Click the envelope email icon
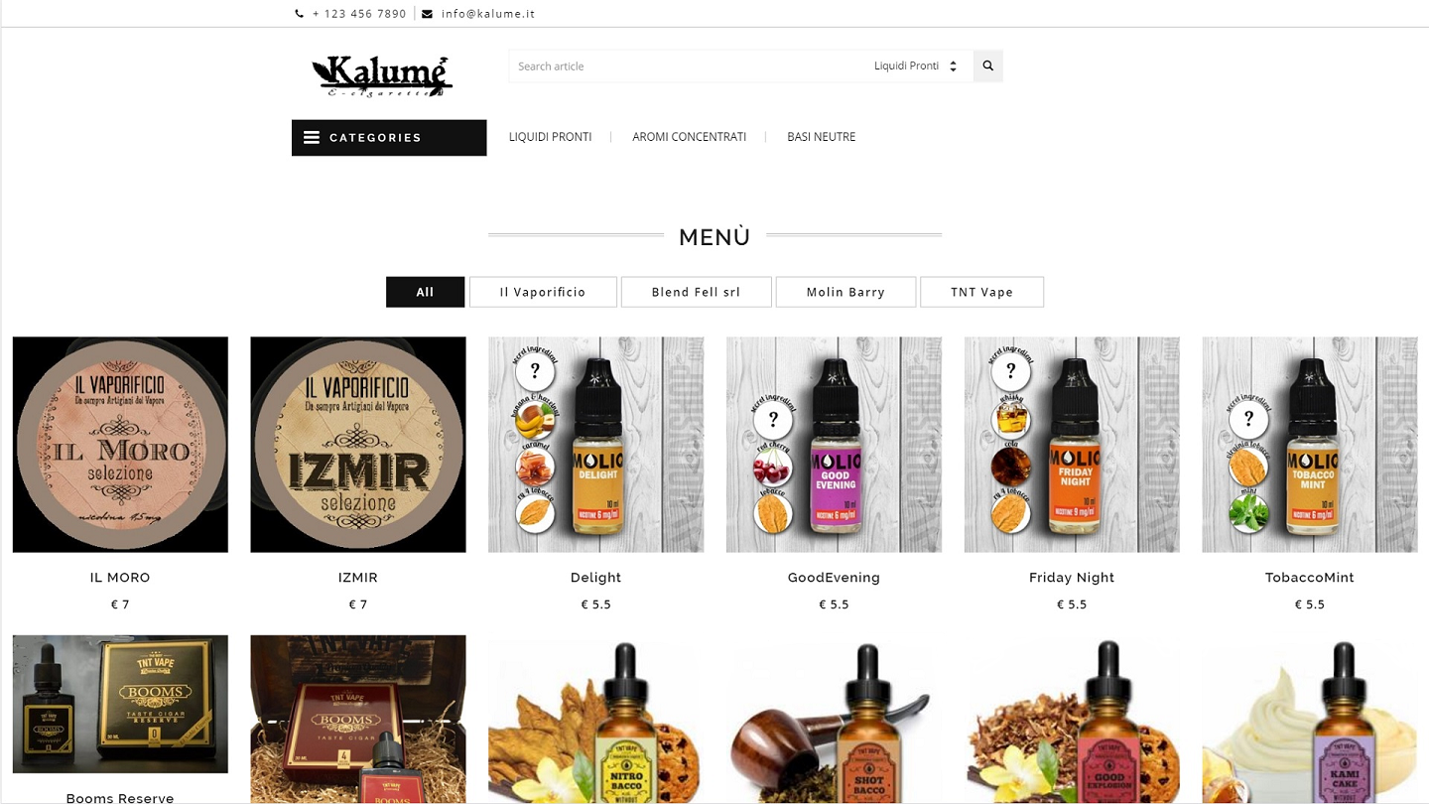The image size is (1429, 804). pos(427,14)
